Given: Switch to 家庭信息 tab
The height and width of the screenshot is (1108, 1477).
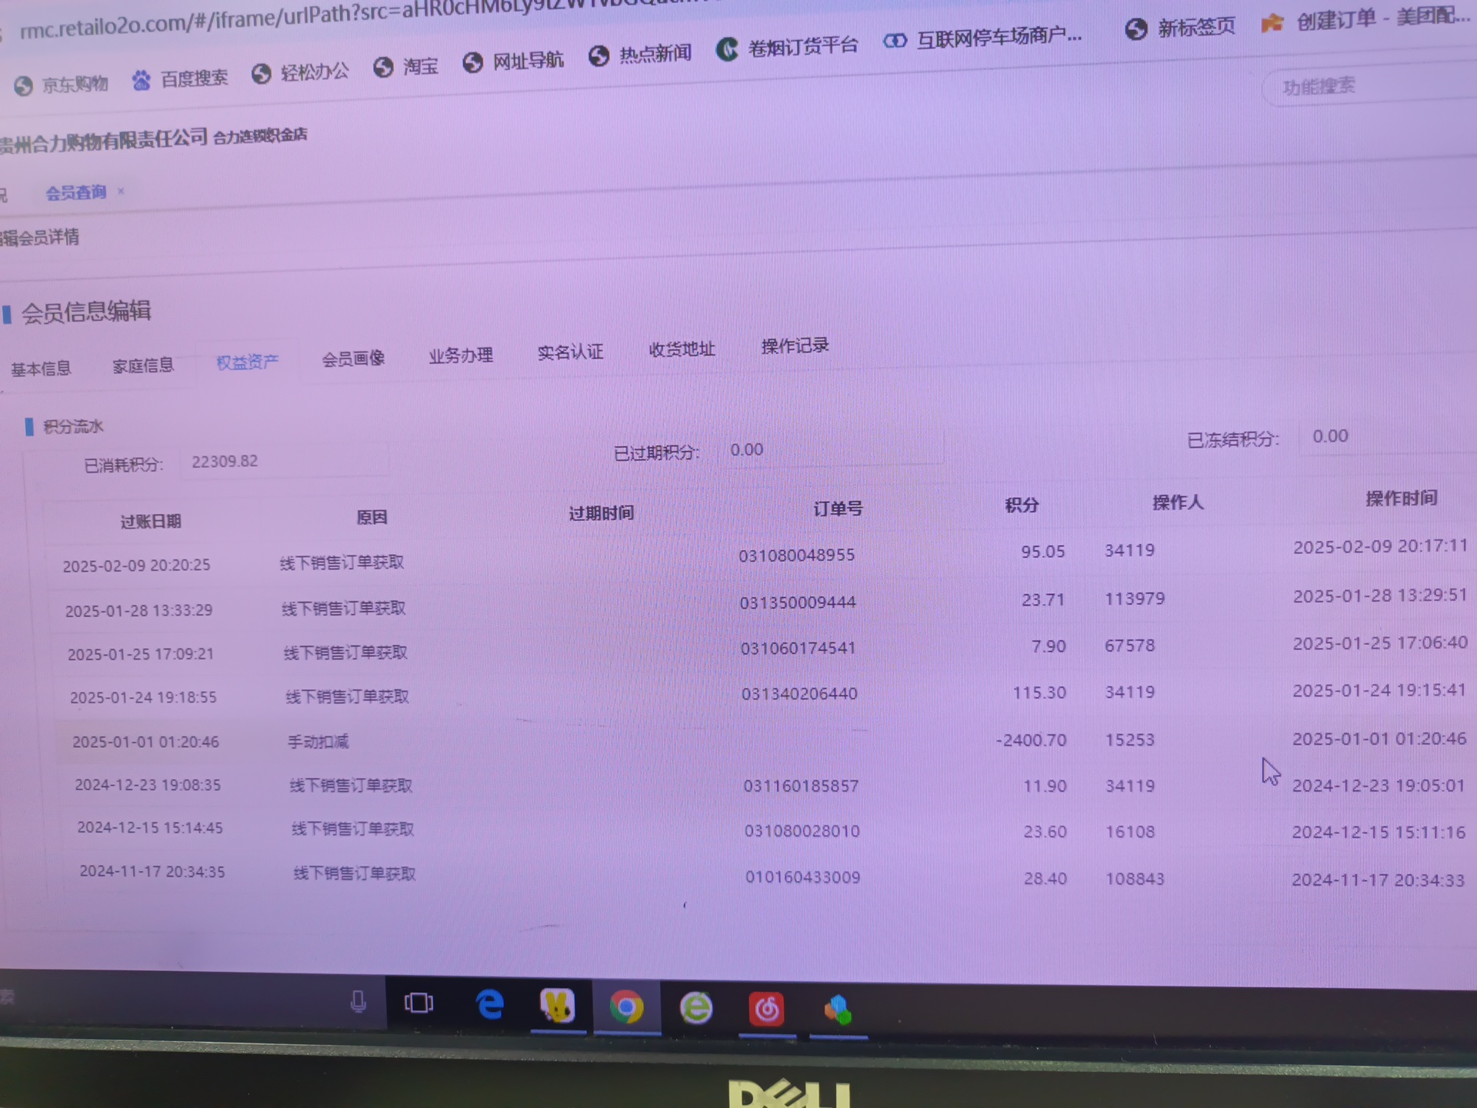Looking at the screenshot, I should 143,365.
